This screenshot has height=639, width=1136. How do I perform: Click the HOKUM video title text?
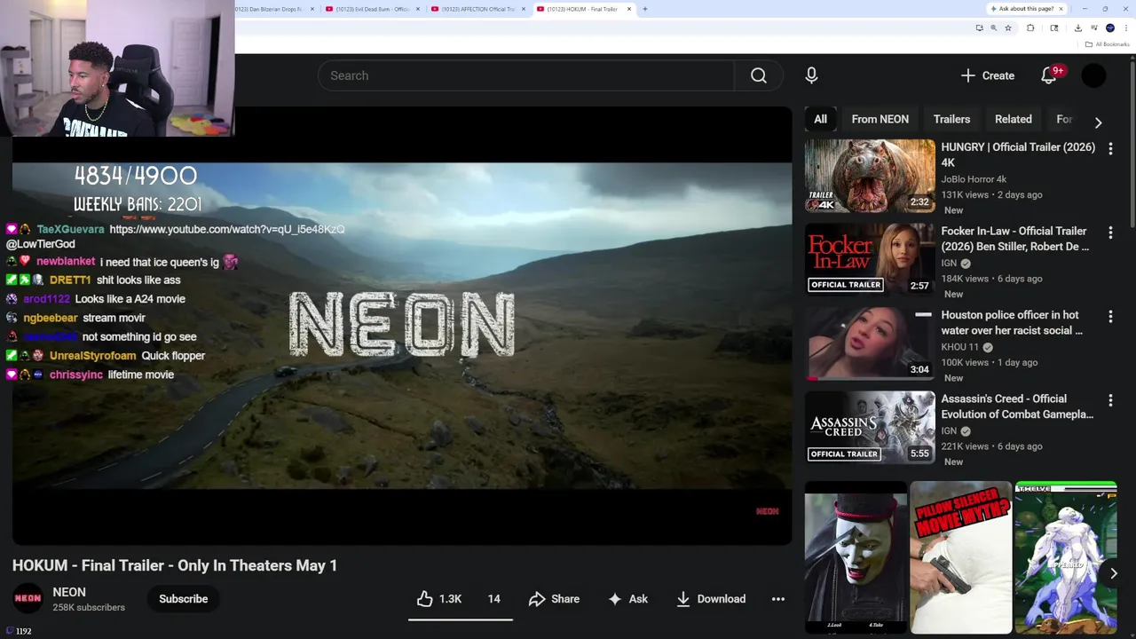click(175, 565)
